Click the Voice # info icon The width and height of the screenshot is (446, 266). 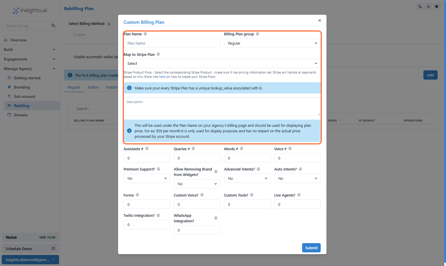pyautogui.click(x=290, y=148)
